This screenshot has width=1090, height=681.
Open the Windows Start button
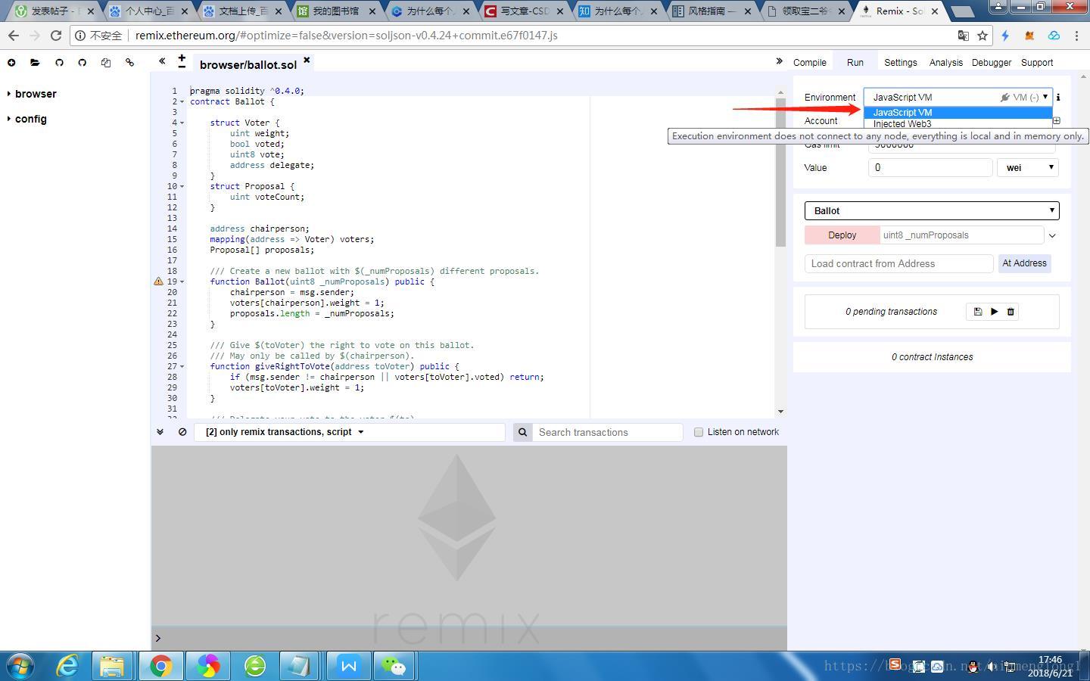pos(21,666)
